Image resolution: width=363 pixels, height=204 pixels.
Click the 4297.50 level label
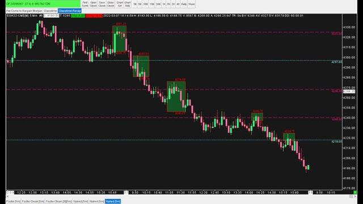coord(336,62)
